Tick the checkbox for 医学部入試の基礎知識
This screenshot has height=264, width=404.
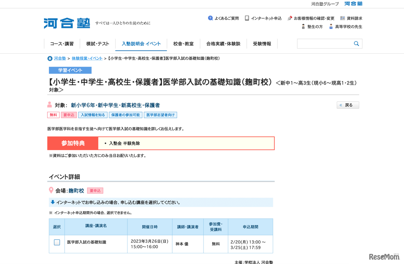(57, 242)
